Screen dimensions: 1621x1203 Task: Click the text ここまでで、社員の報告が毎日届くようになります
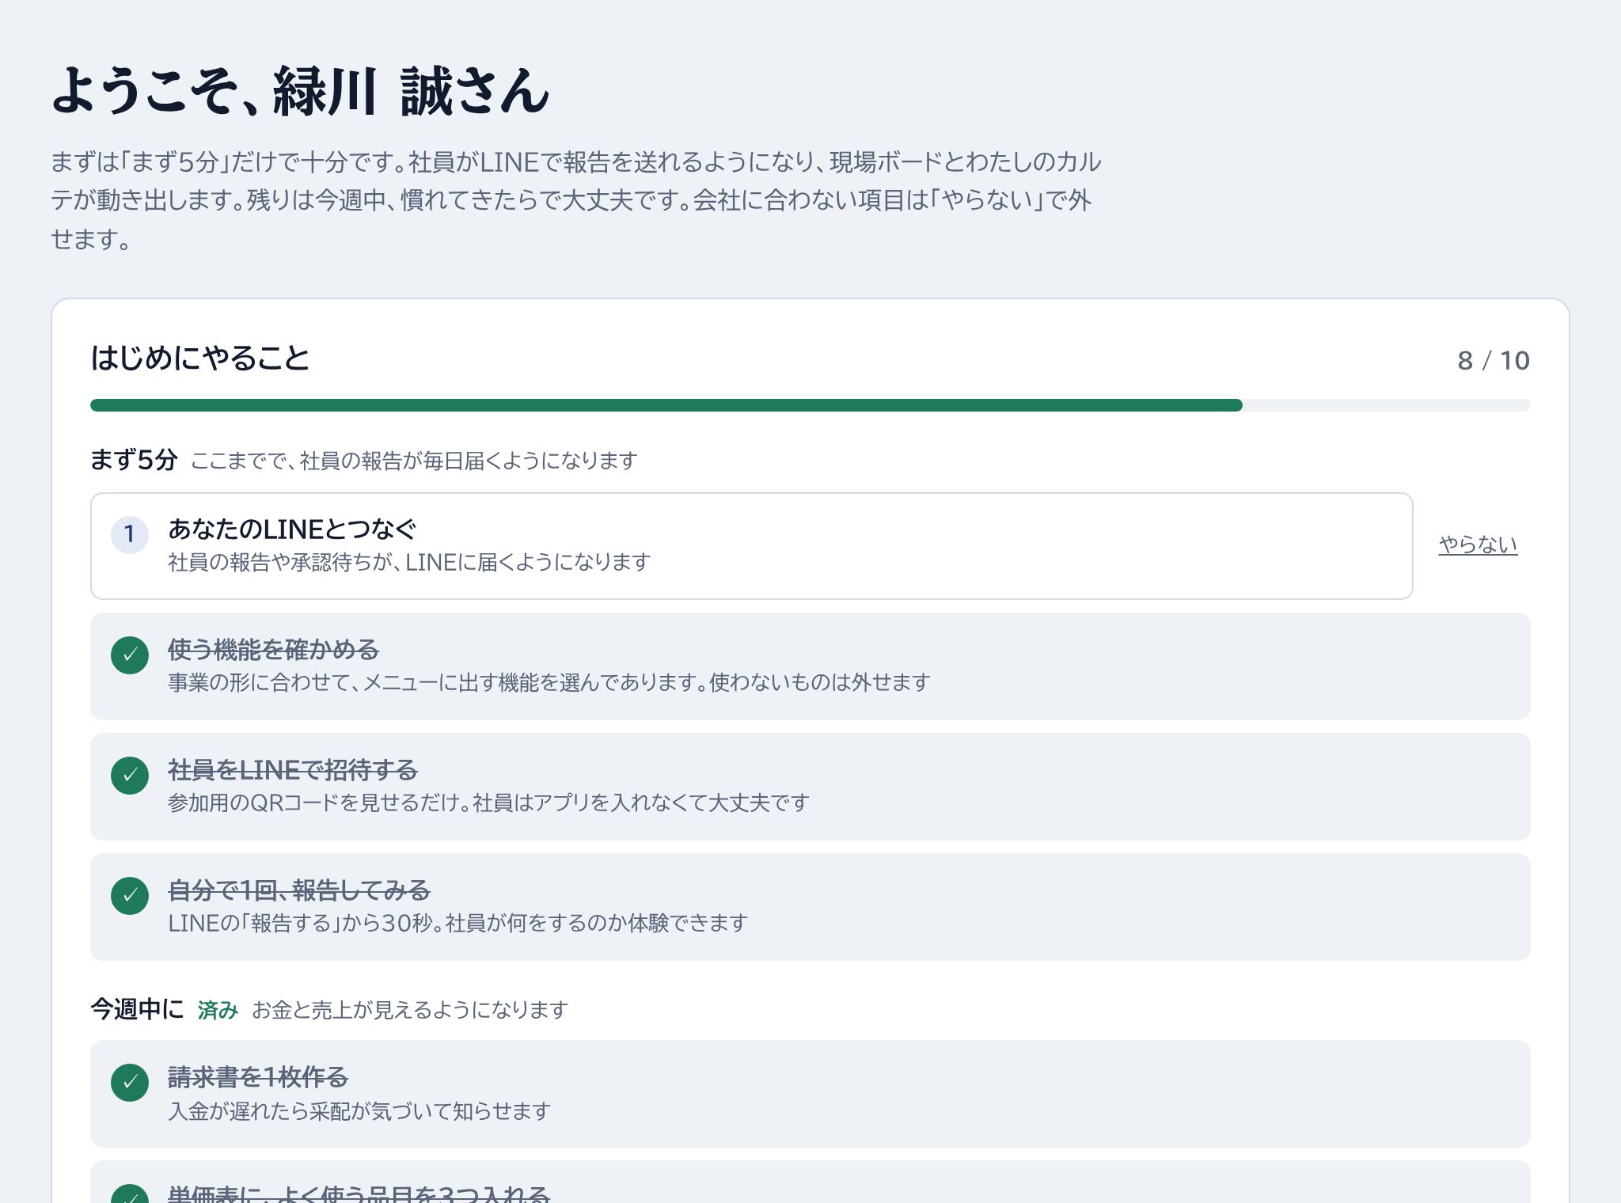point(414,461)
